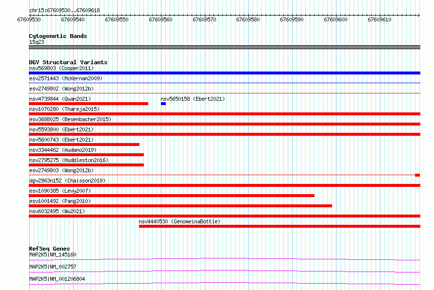Viewport: 434px width, 290px height.
Task: Click the red nsv5600743 variant bar
Action: (x=84, y=145)
